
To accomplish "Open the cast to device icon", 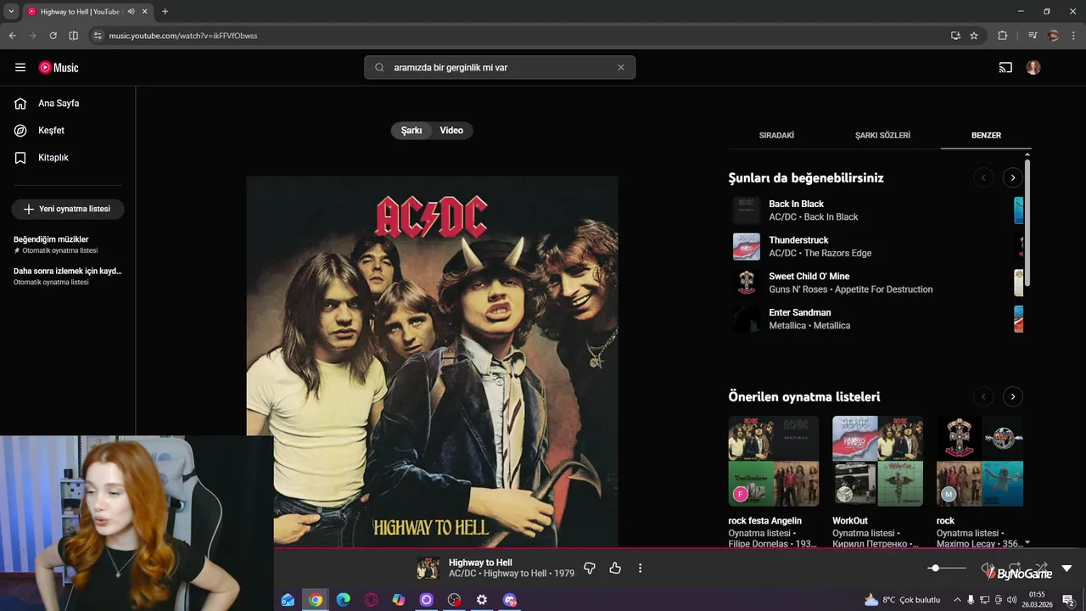I will tap(1005, 67).
